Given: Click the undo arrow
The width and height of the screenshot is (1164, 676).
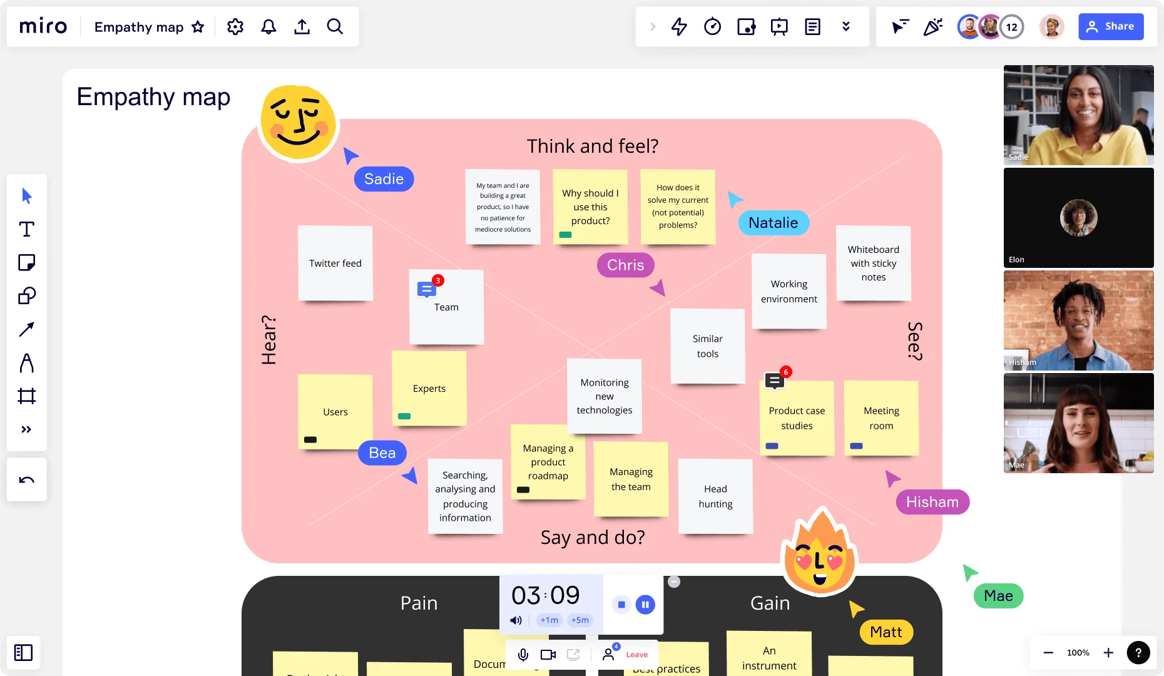Looking at the screenshot, I should (x=26, y=480).
